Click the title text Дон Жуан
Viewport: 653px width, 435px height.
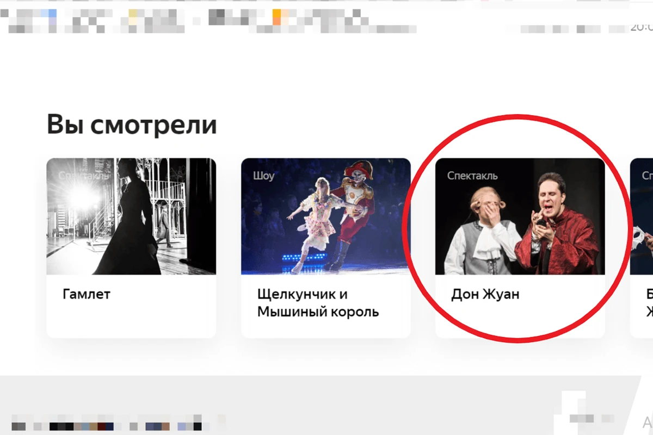click(485, 295)
